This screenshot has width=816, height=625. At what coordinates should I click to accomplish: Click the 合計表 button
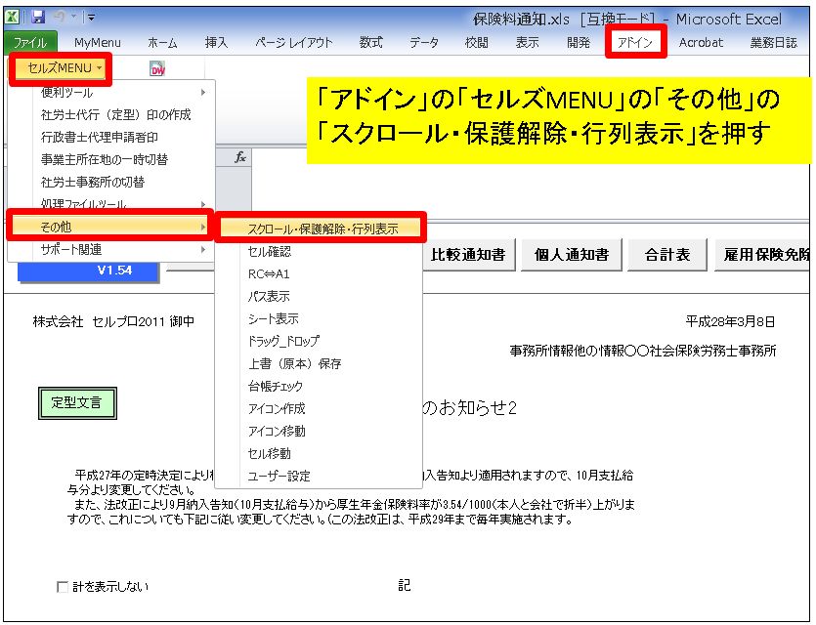click(667, 254)
